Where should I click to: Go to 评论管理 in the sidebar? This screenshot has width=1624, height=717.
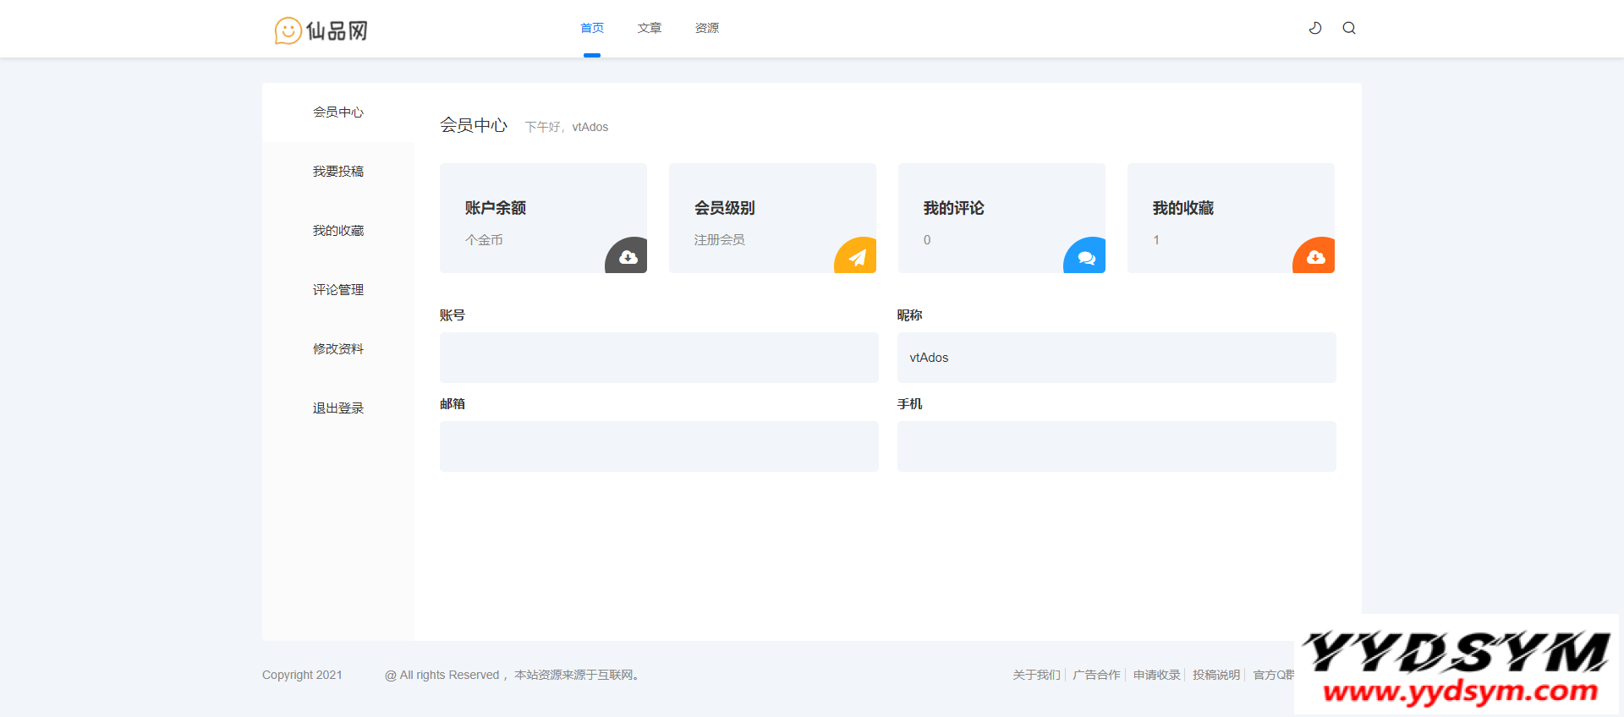[x=338, y=290]
